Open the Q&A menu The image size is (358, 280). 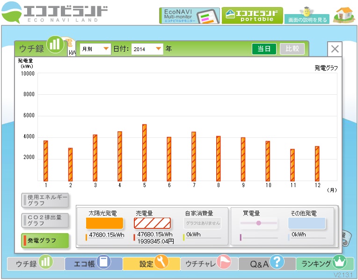267,264
